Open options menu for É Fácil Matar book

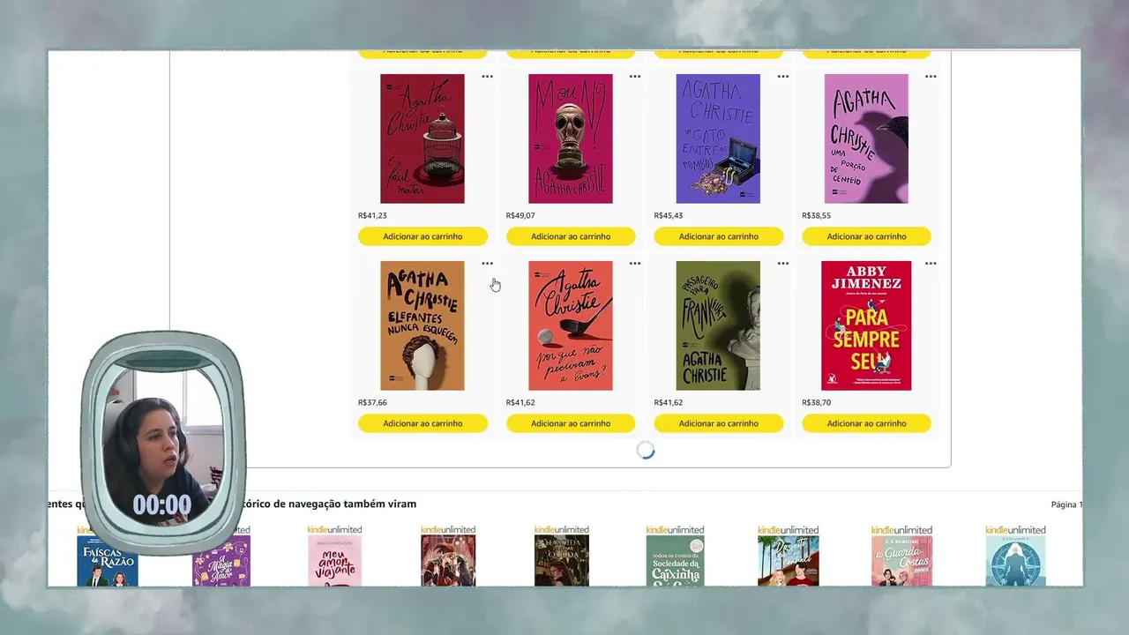[x=487, y=77]
